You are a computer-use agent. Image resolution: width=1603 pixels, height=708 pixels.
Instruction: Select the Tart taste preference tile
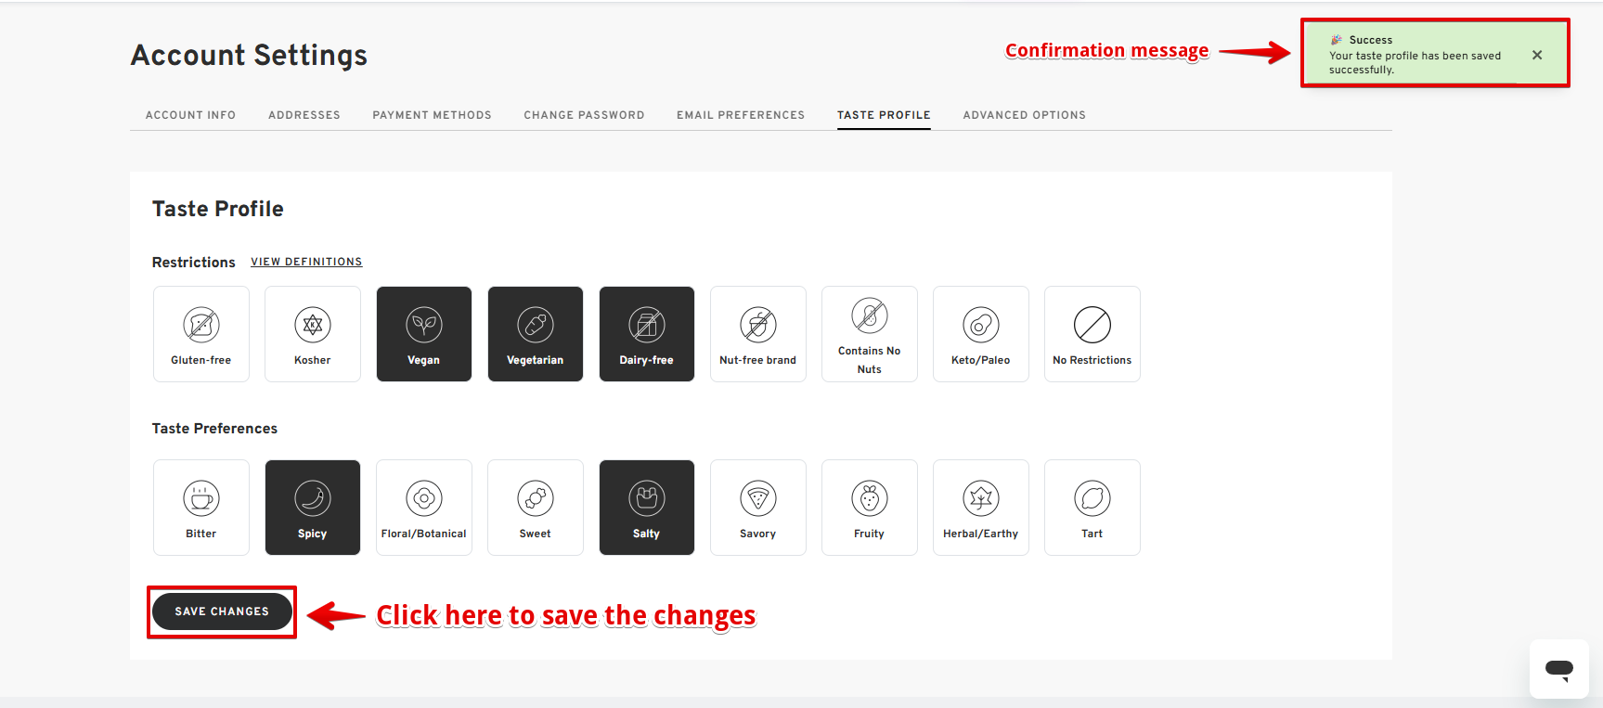click(1092, 508)
